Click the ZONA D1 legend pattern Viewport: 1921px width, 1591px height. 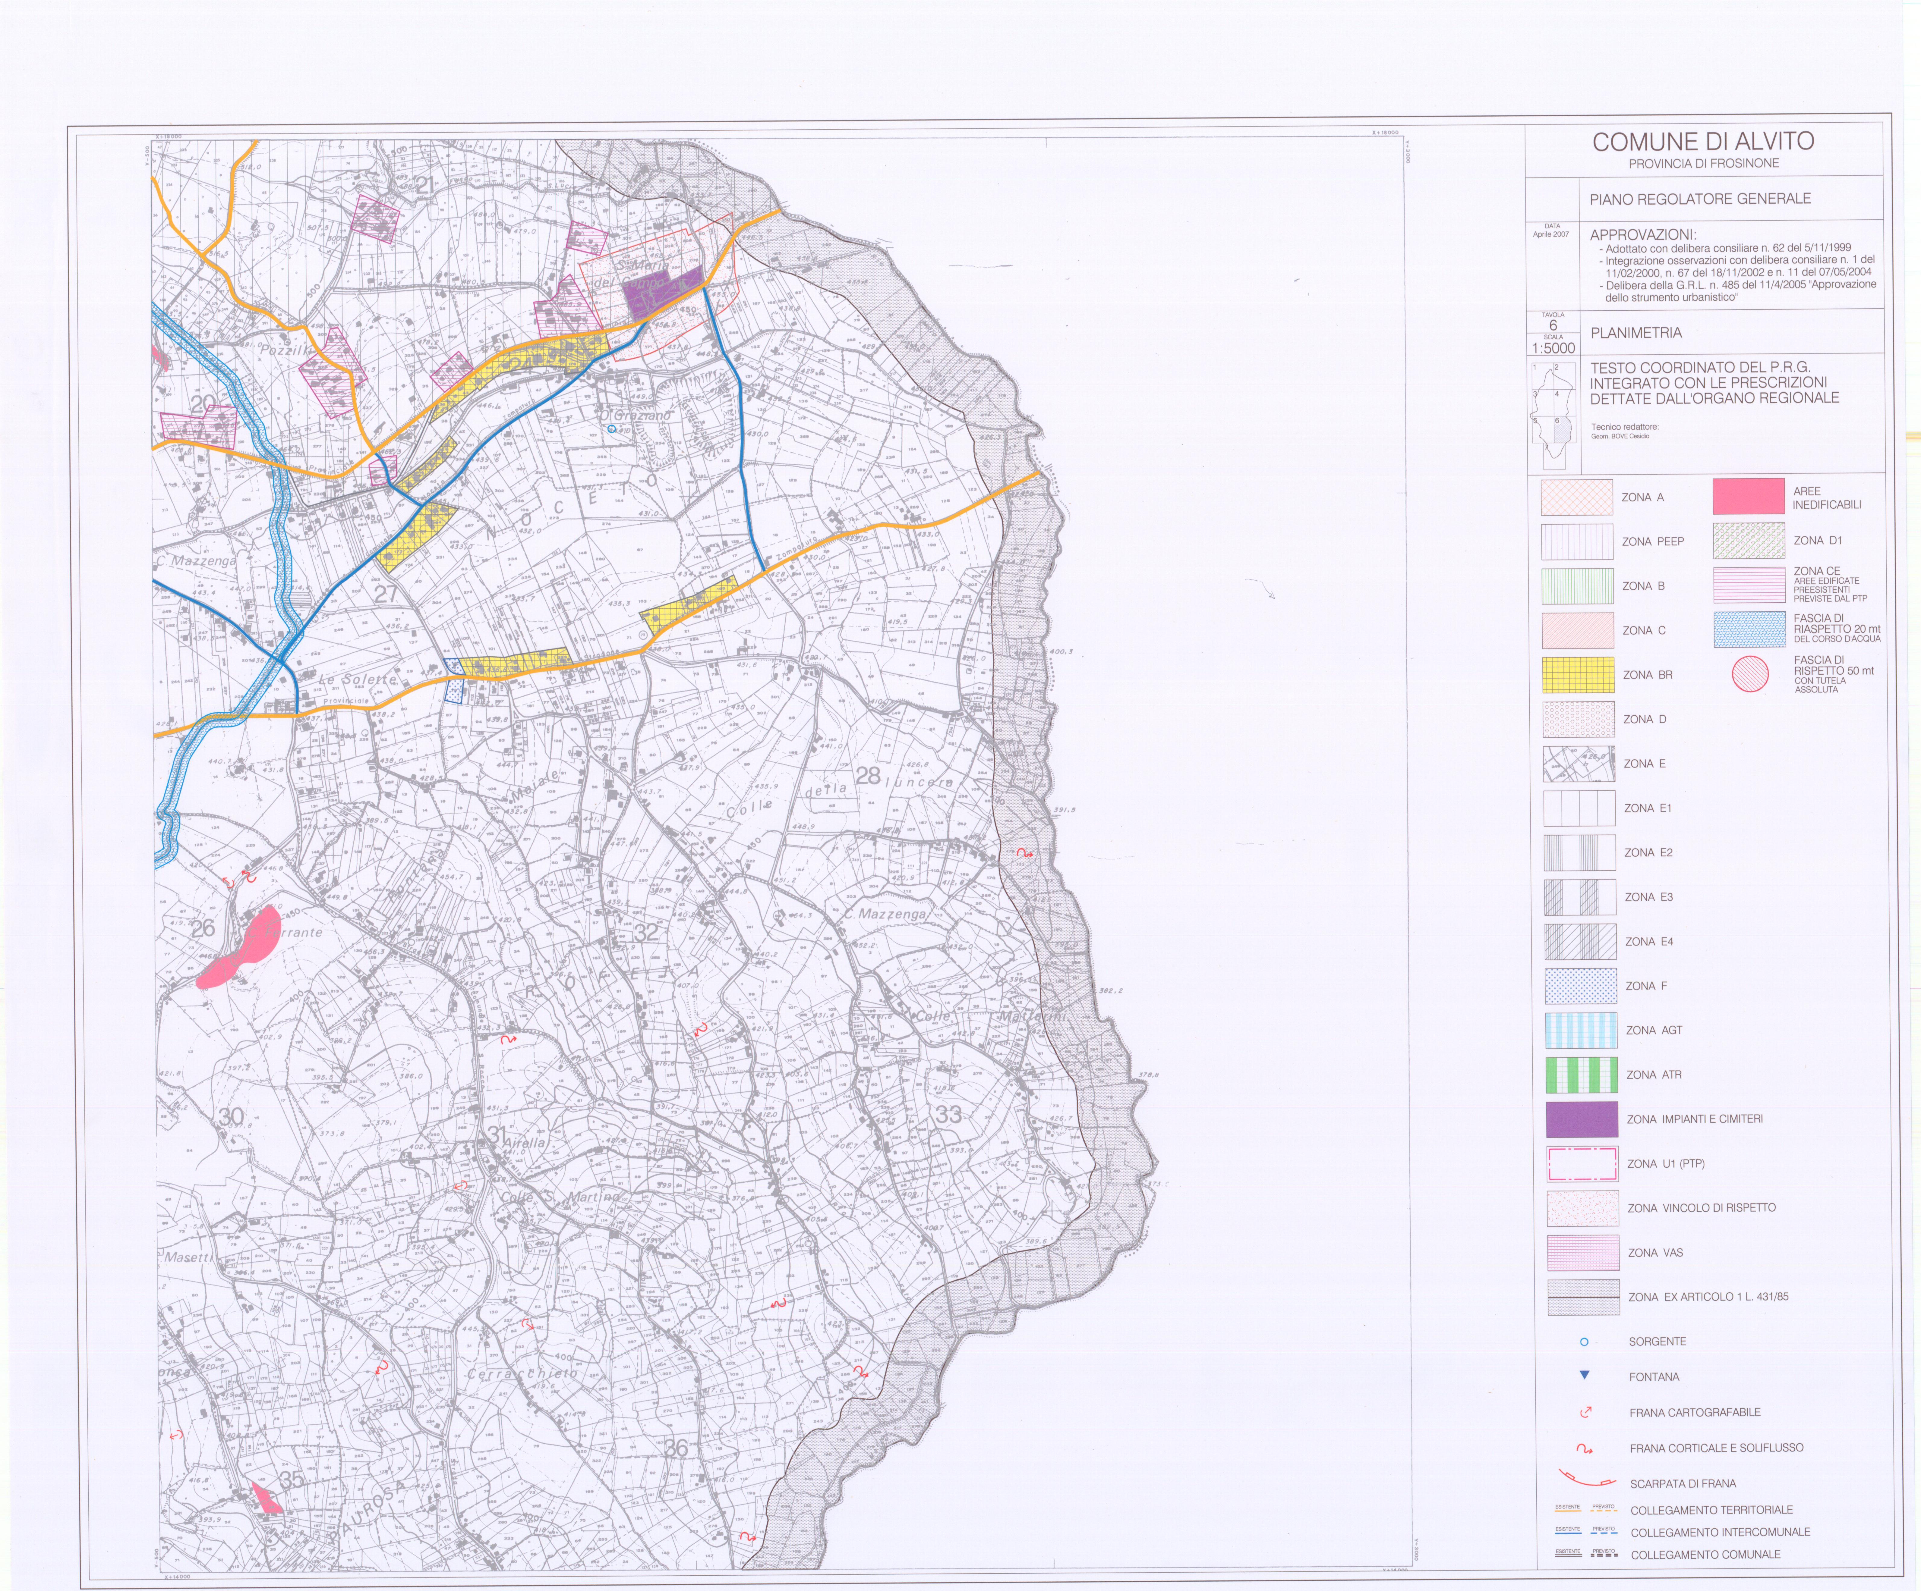pos(1749,540)
